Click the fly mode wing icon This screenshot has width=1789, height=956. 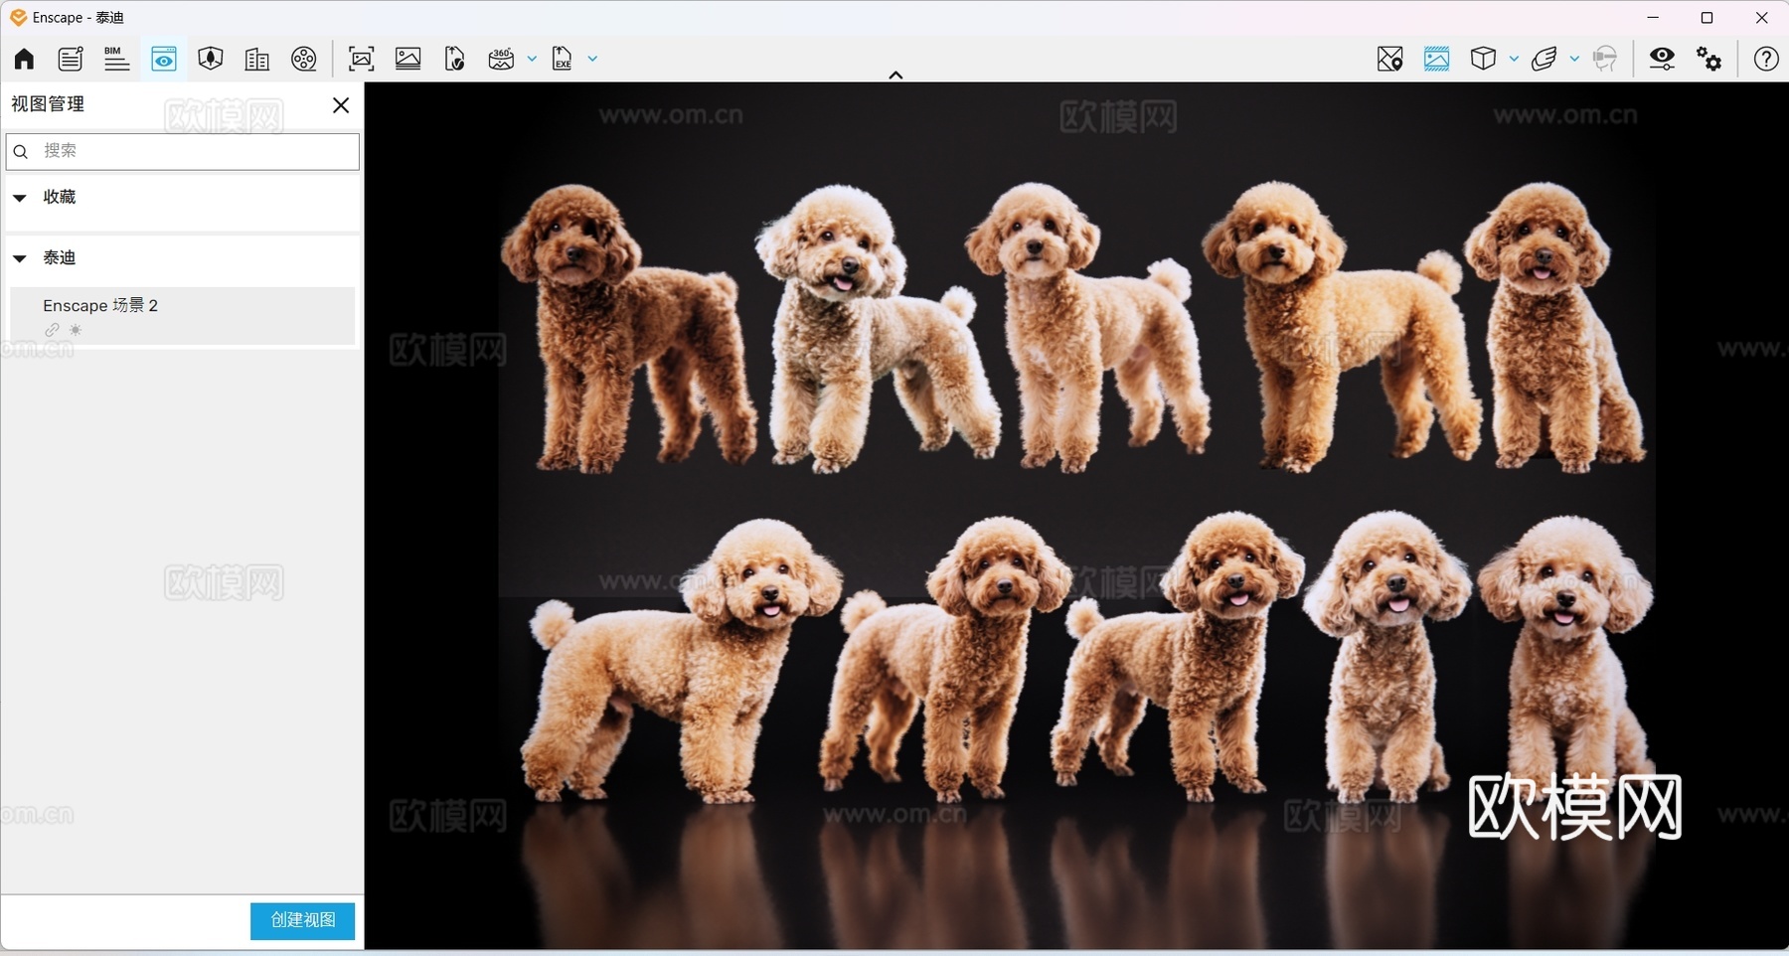tap(1545, 59)
